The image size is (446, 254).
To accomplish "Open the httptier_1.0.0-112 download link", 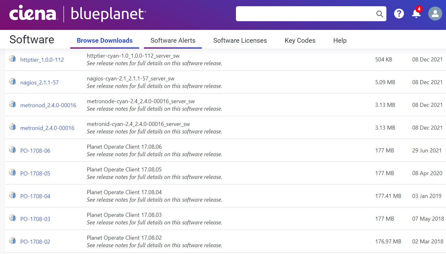I will tap(42, 60).
